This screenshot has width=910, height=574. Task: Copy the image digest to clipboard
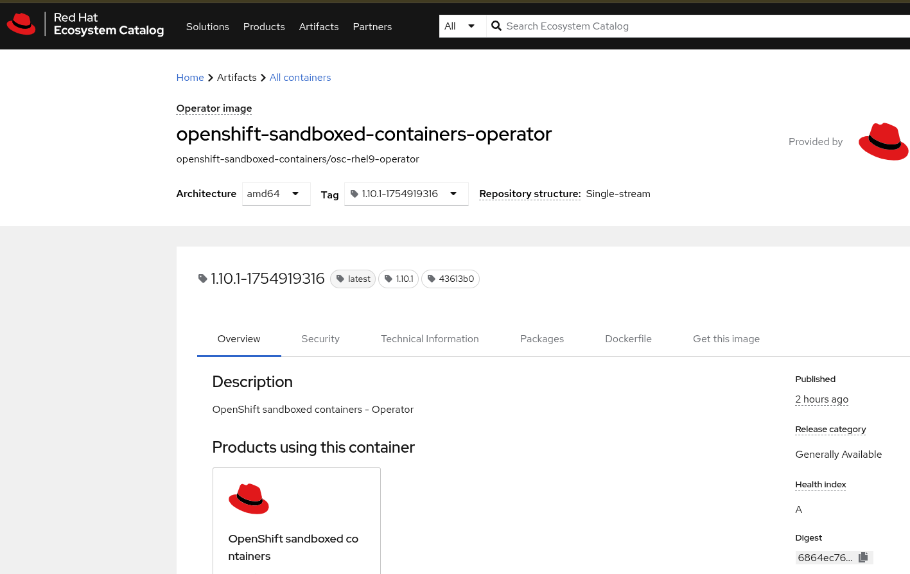coord(863,557)
